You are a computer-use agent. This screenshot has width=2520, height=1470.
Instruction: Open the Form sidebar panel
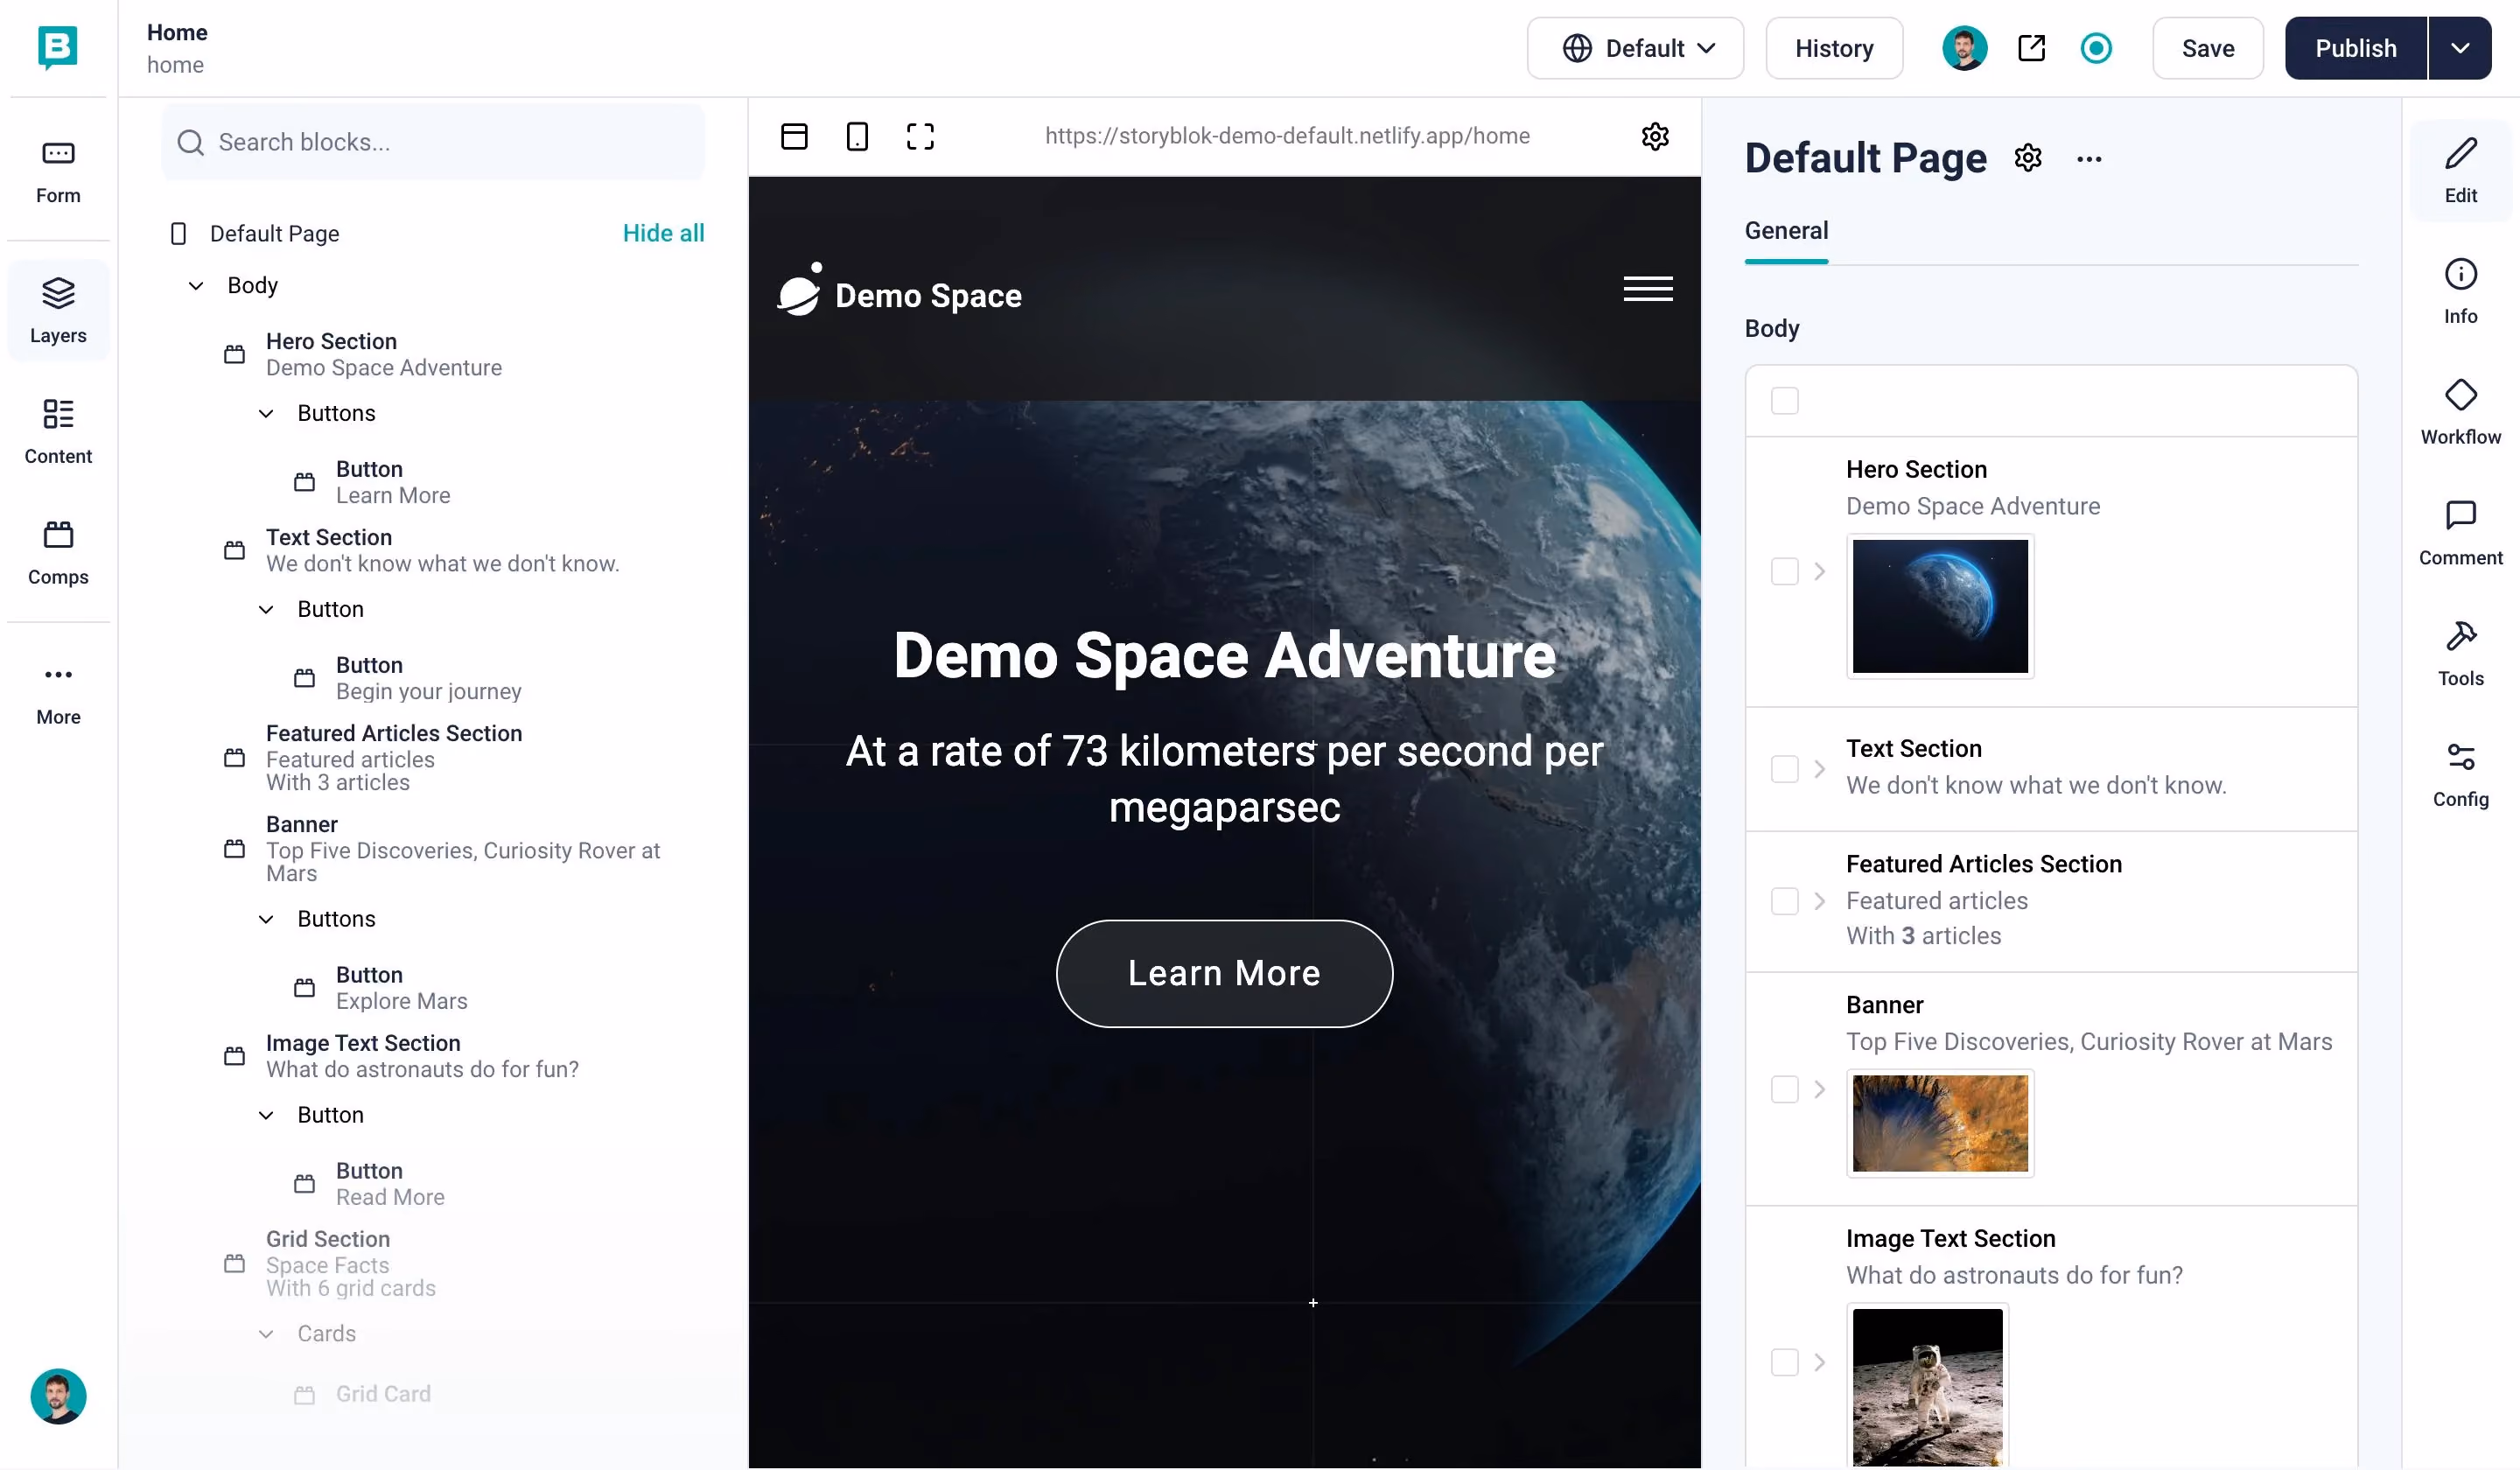coord(58,171)
